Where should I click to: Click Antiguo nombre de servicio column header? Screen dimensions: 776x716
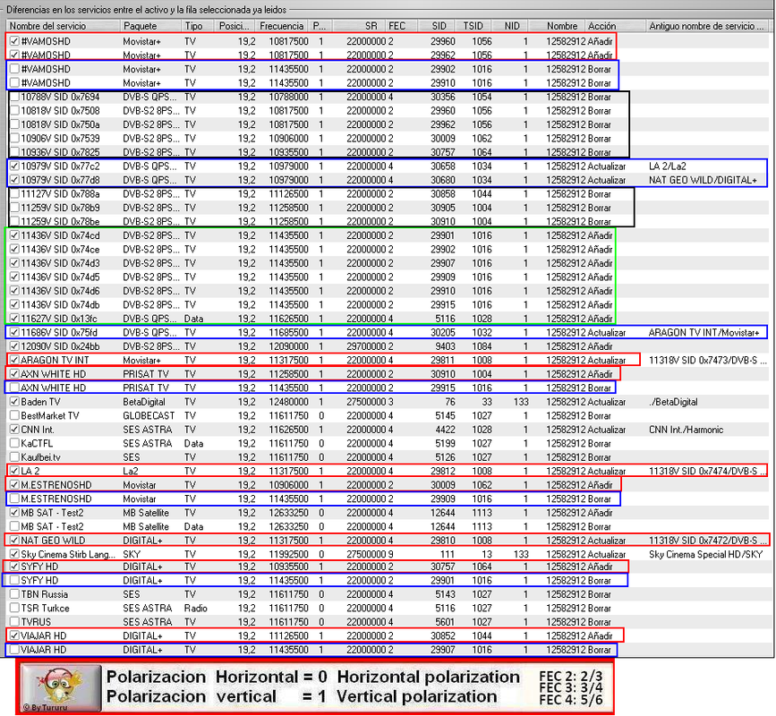click(708, 26)
